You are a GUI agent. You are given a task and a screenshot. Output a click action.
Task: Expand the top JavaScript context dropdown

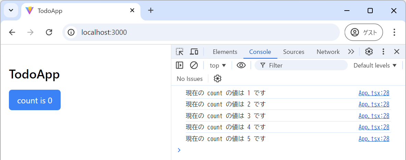[x=218, y=65]
